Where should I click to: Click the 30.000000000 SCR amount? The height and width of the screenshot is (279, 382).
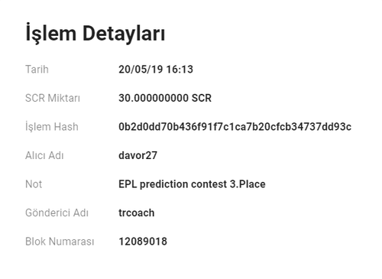coord(165,98)
